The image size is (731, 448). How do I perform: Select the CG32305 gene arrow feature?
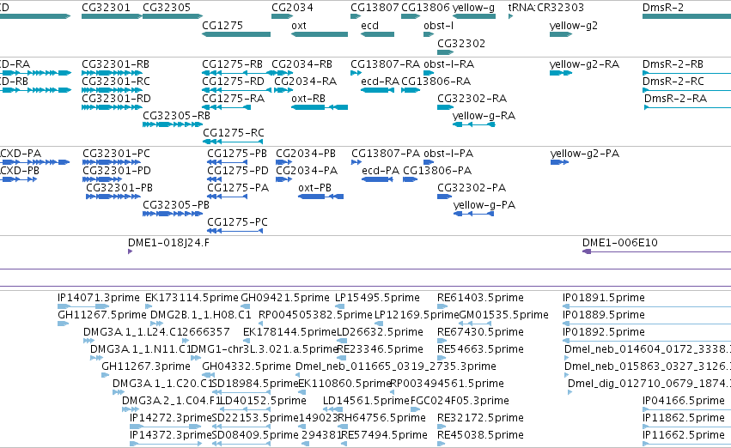(x=173, y=16)
